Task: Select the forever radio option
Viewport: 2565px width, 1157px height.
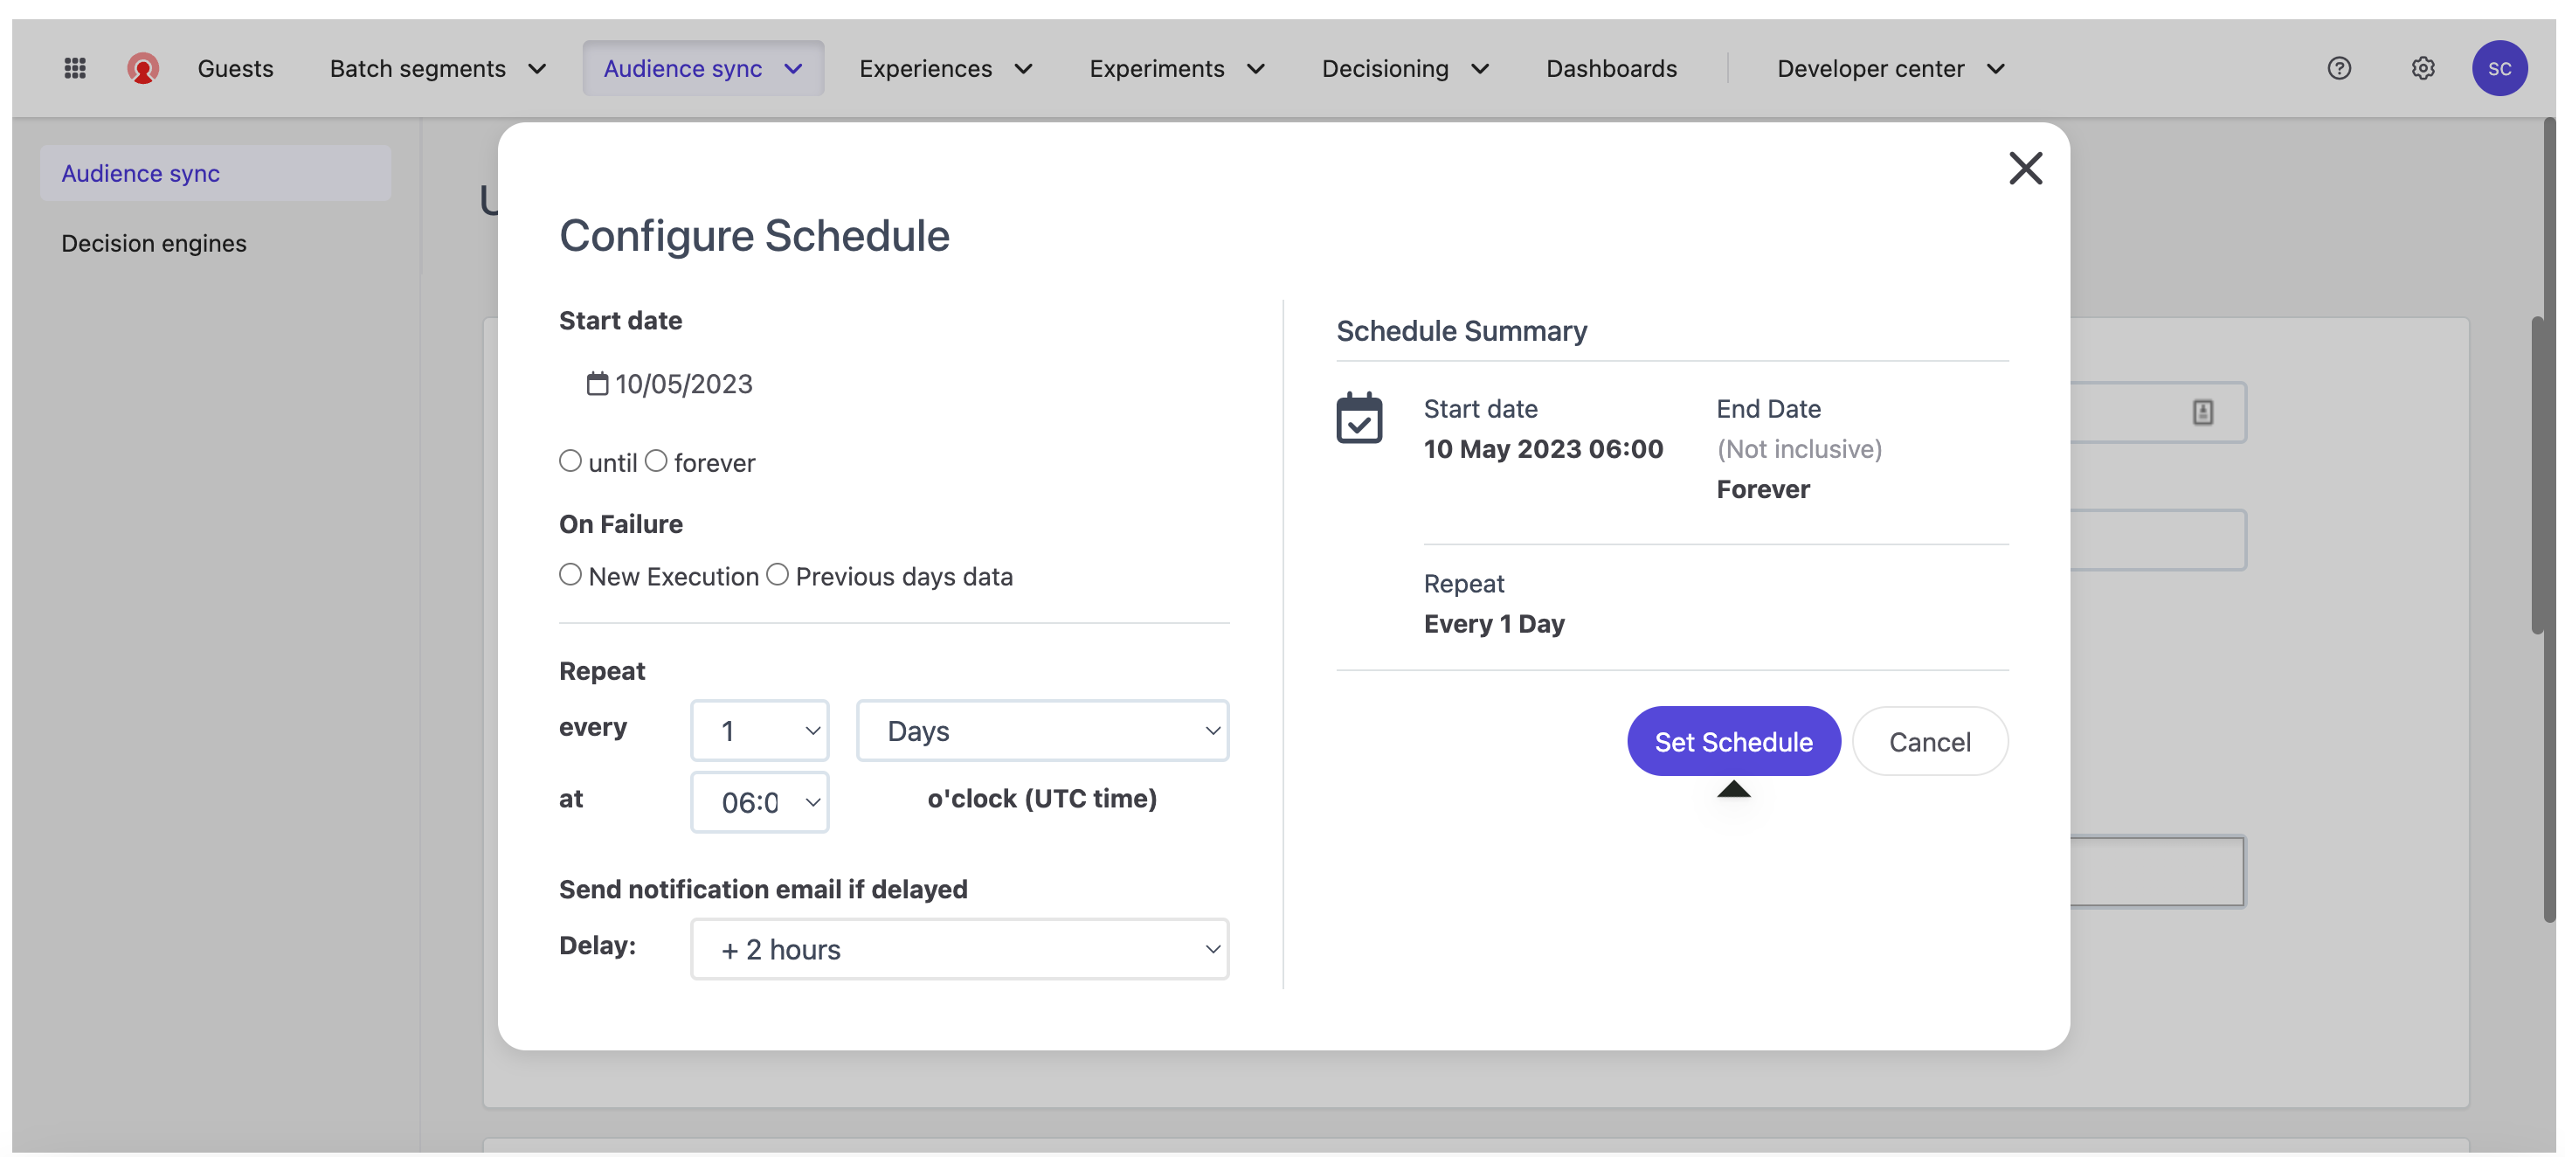Action: coord(655,461)
